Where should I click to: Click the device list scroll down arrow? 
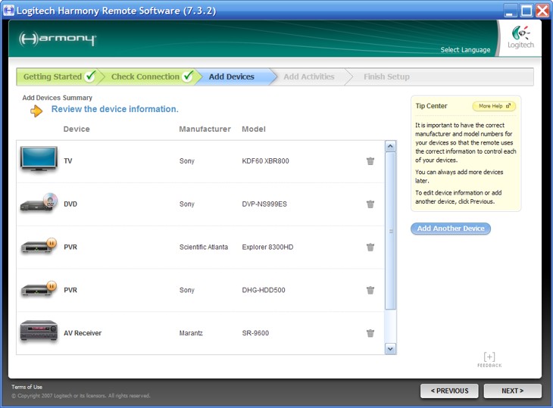[x=390, y=349]
